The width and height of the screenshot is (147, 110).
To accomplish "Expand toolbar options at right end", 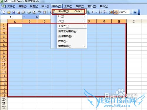I will point(139,12).
